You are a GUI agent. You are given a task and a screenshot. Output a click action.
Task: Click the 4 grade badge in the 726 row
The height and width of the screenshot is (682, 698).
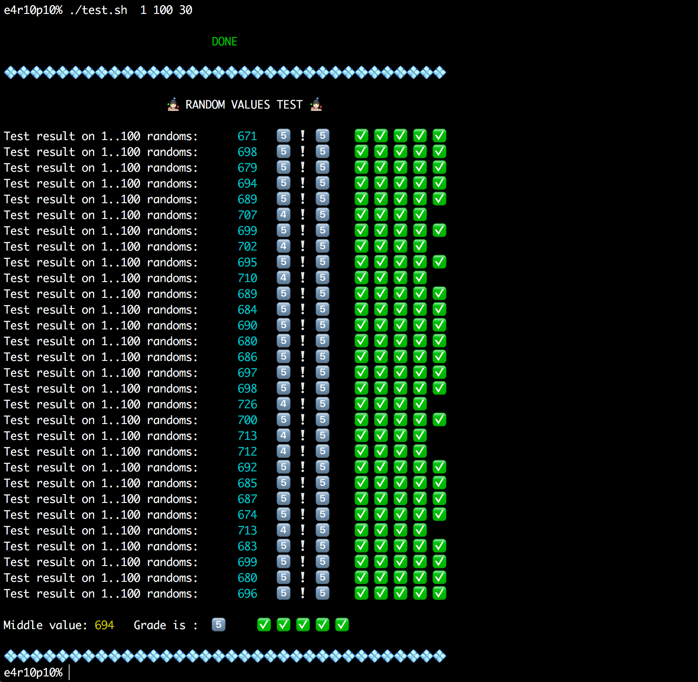tap(284, 404)
